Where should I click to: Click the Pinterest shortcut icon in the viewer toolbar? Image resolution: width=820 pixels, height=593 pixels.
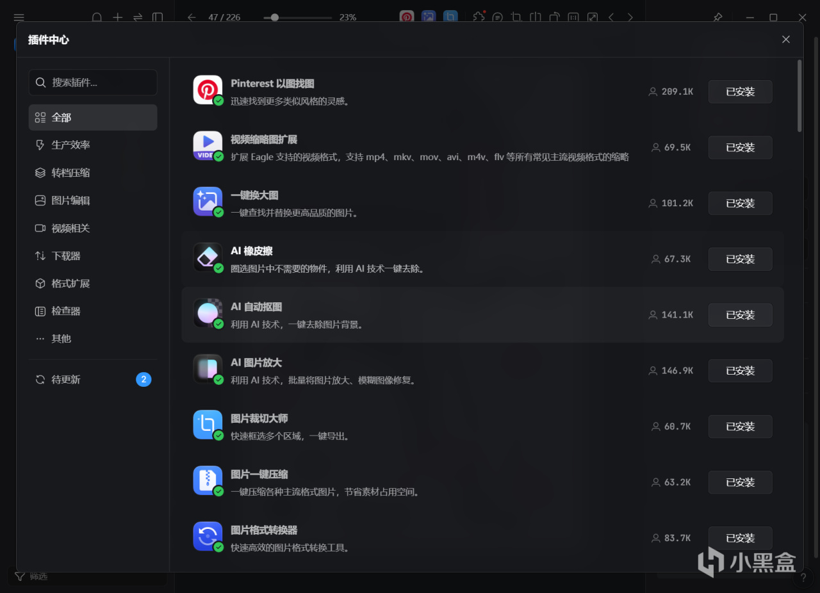pos(407,17)
